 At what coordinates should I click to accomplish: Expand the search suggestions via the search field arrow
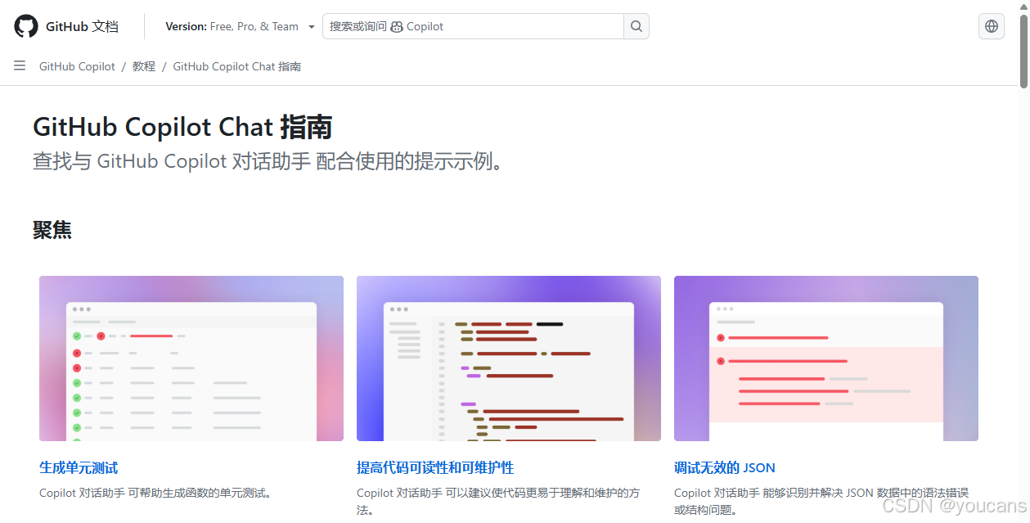tap(312, 25)
